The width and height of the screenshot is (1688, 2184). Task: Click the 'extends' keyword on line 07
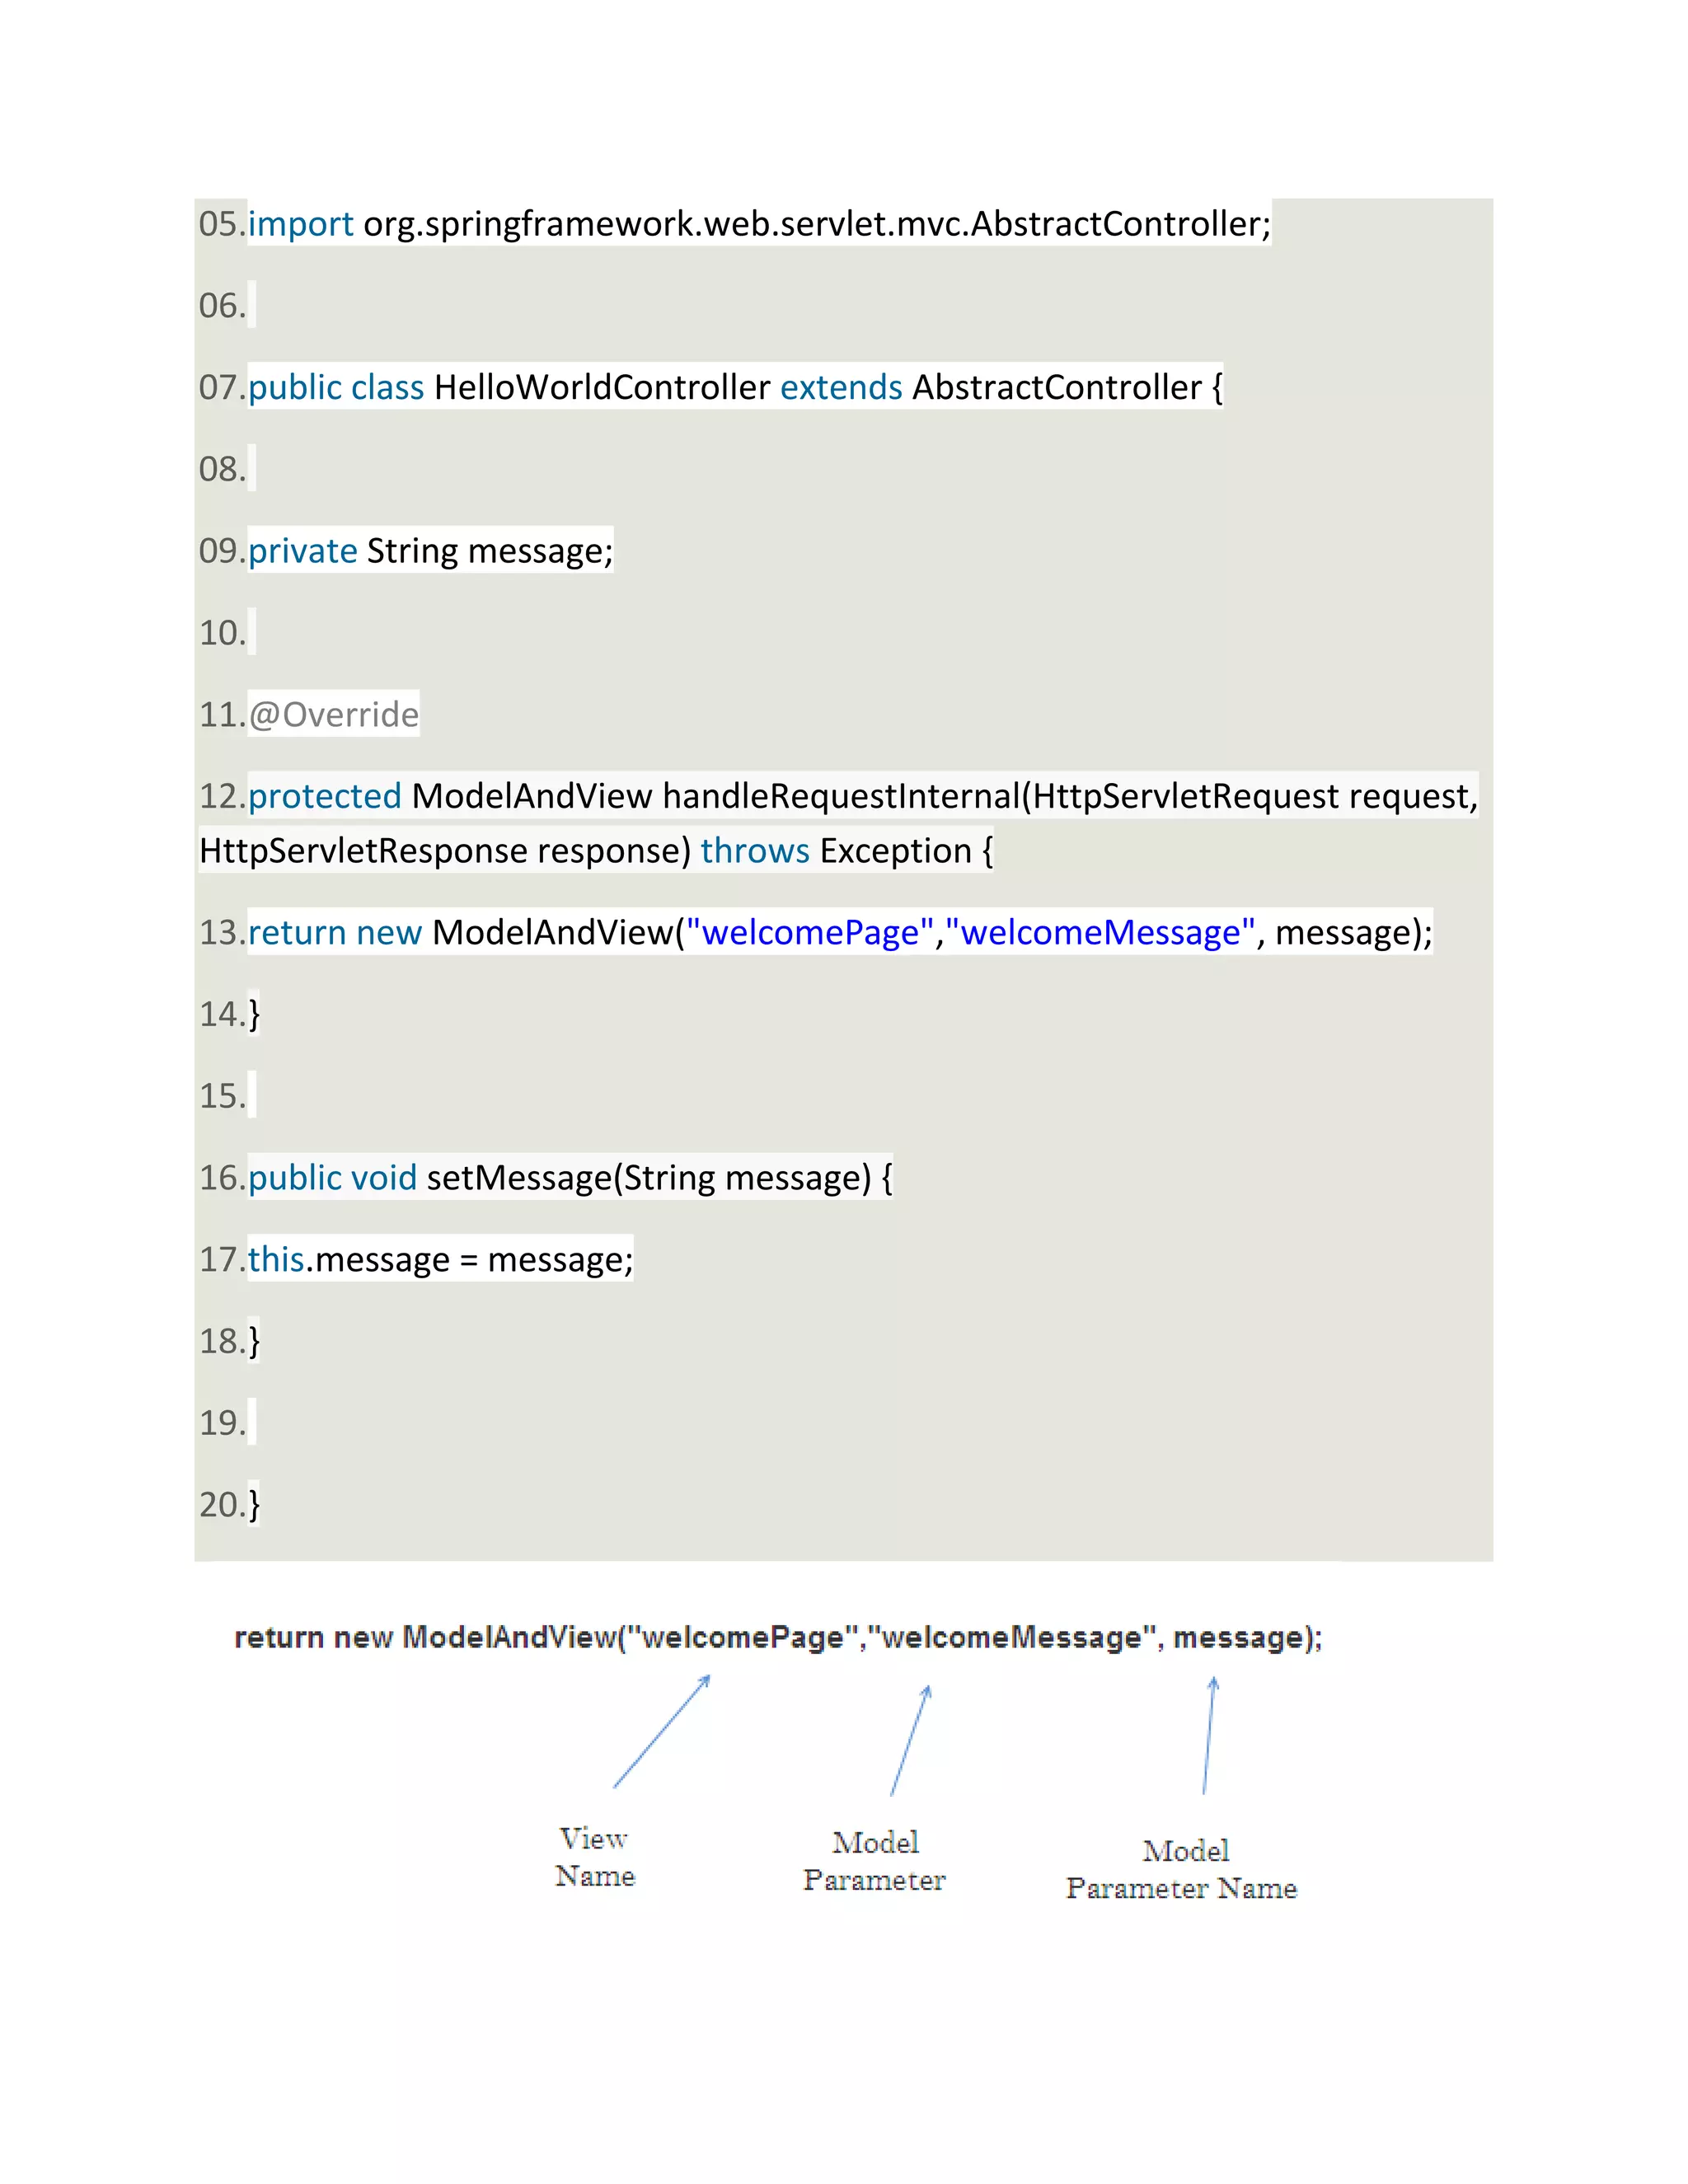click(841, 387)
